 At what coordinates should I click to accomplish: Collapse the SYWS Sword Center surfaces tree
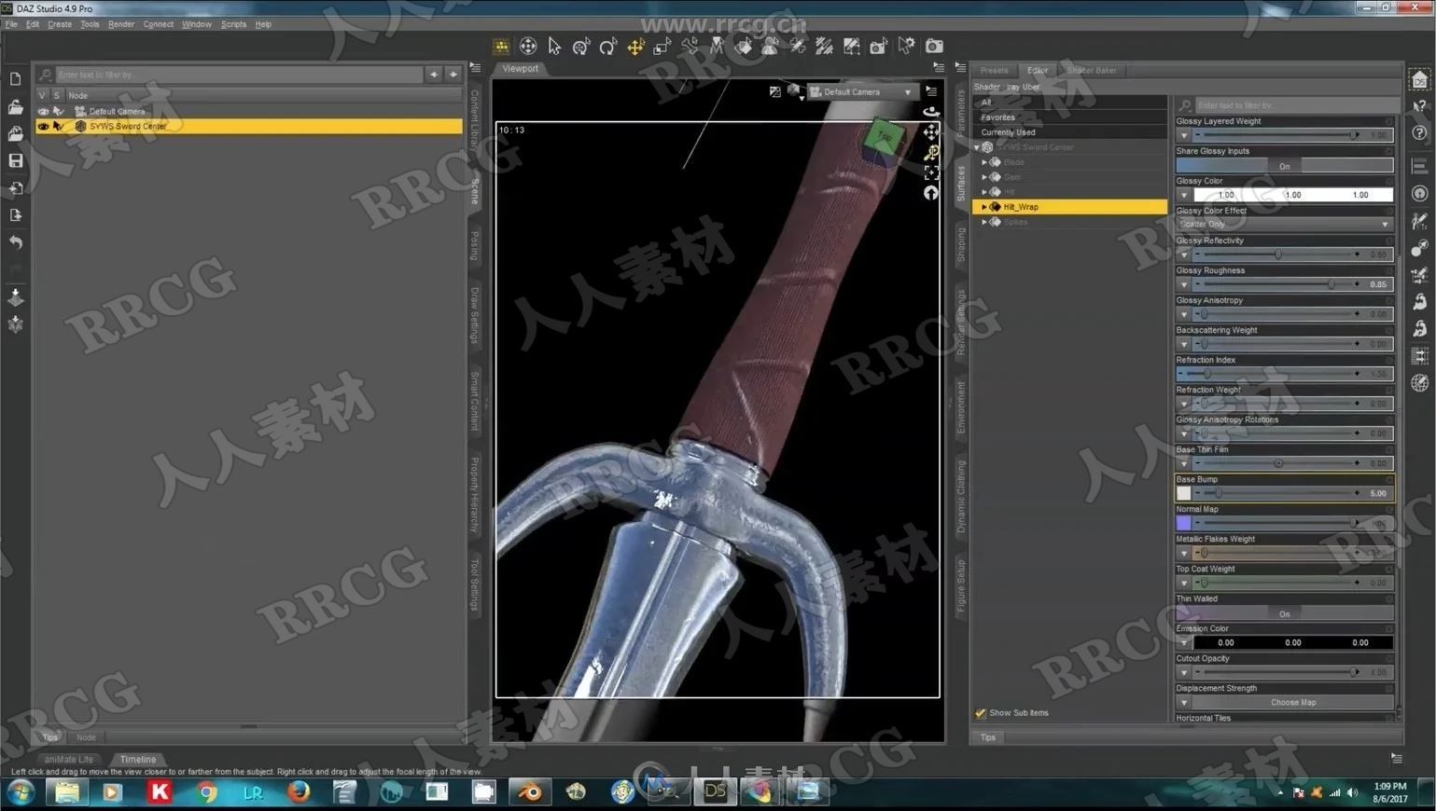click(977, 147)
